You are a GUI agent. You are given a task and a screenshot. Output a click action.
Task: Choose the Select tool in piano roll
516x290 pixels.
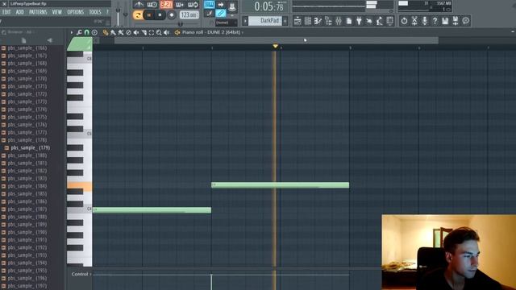click(152, 32)
